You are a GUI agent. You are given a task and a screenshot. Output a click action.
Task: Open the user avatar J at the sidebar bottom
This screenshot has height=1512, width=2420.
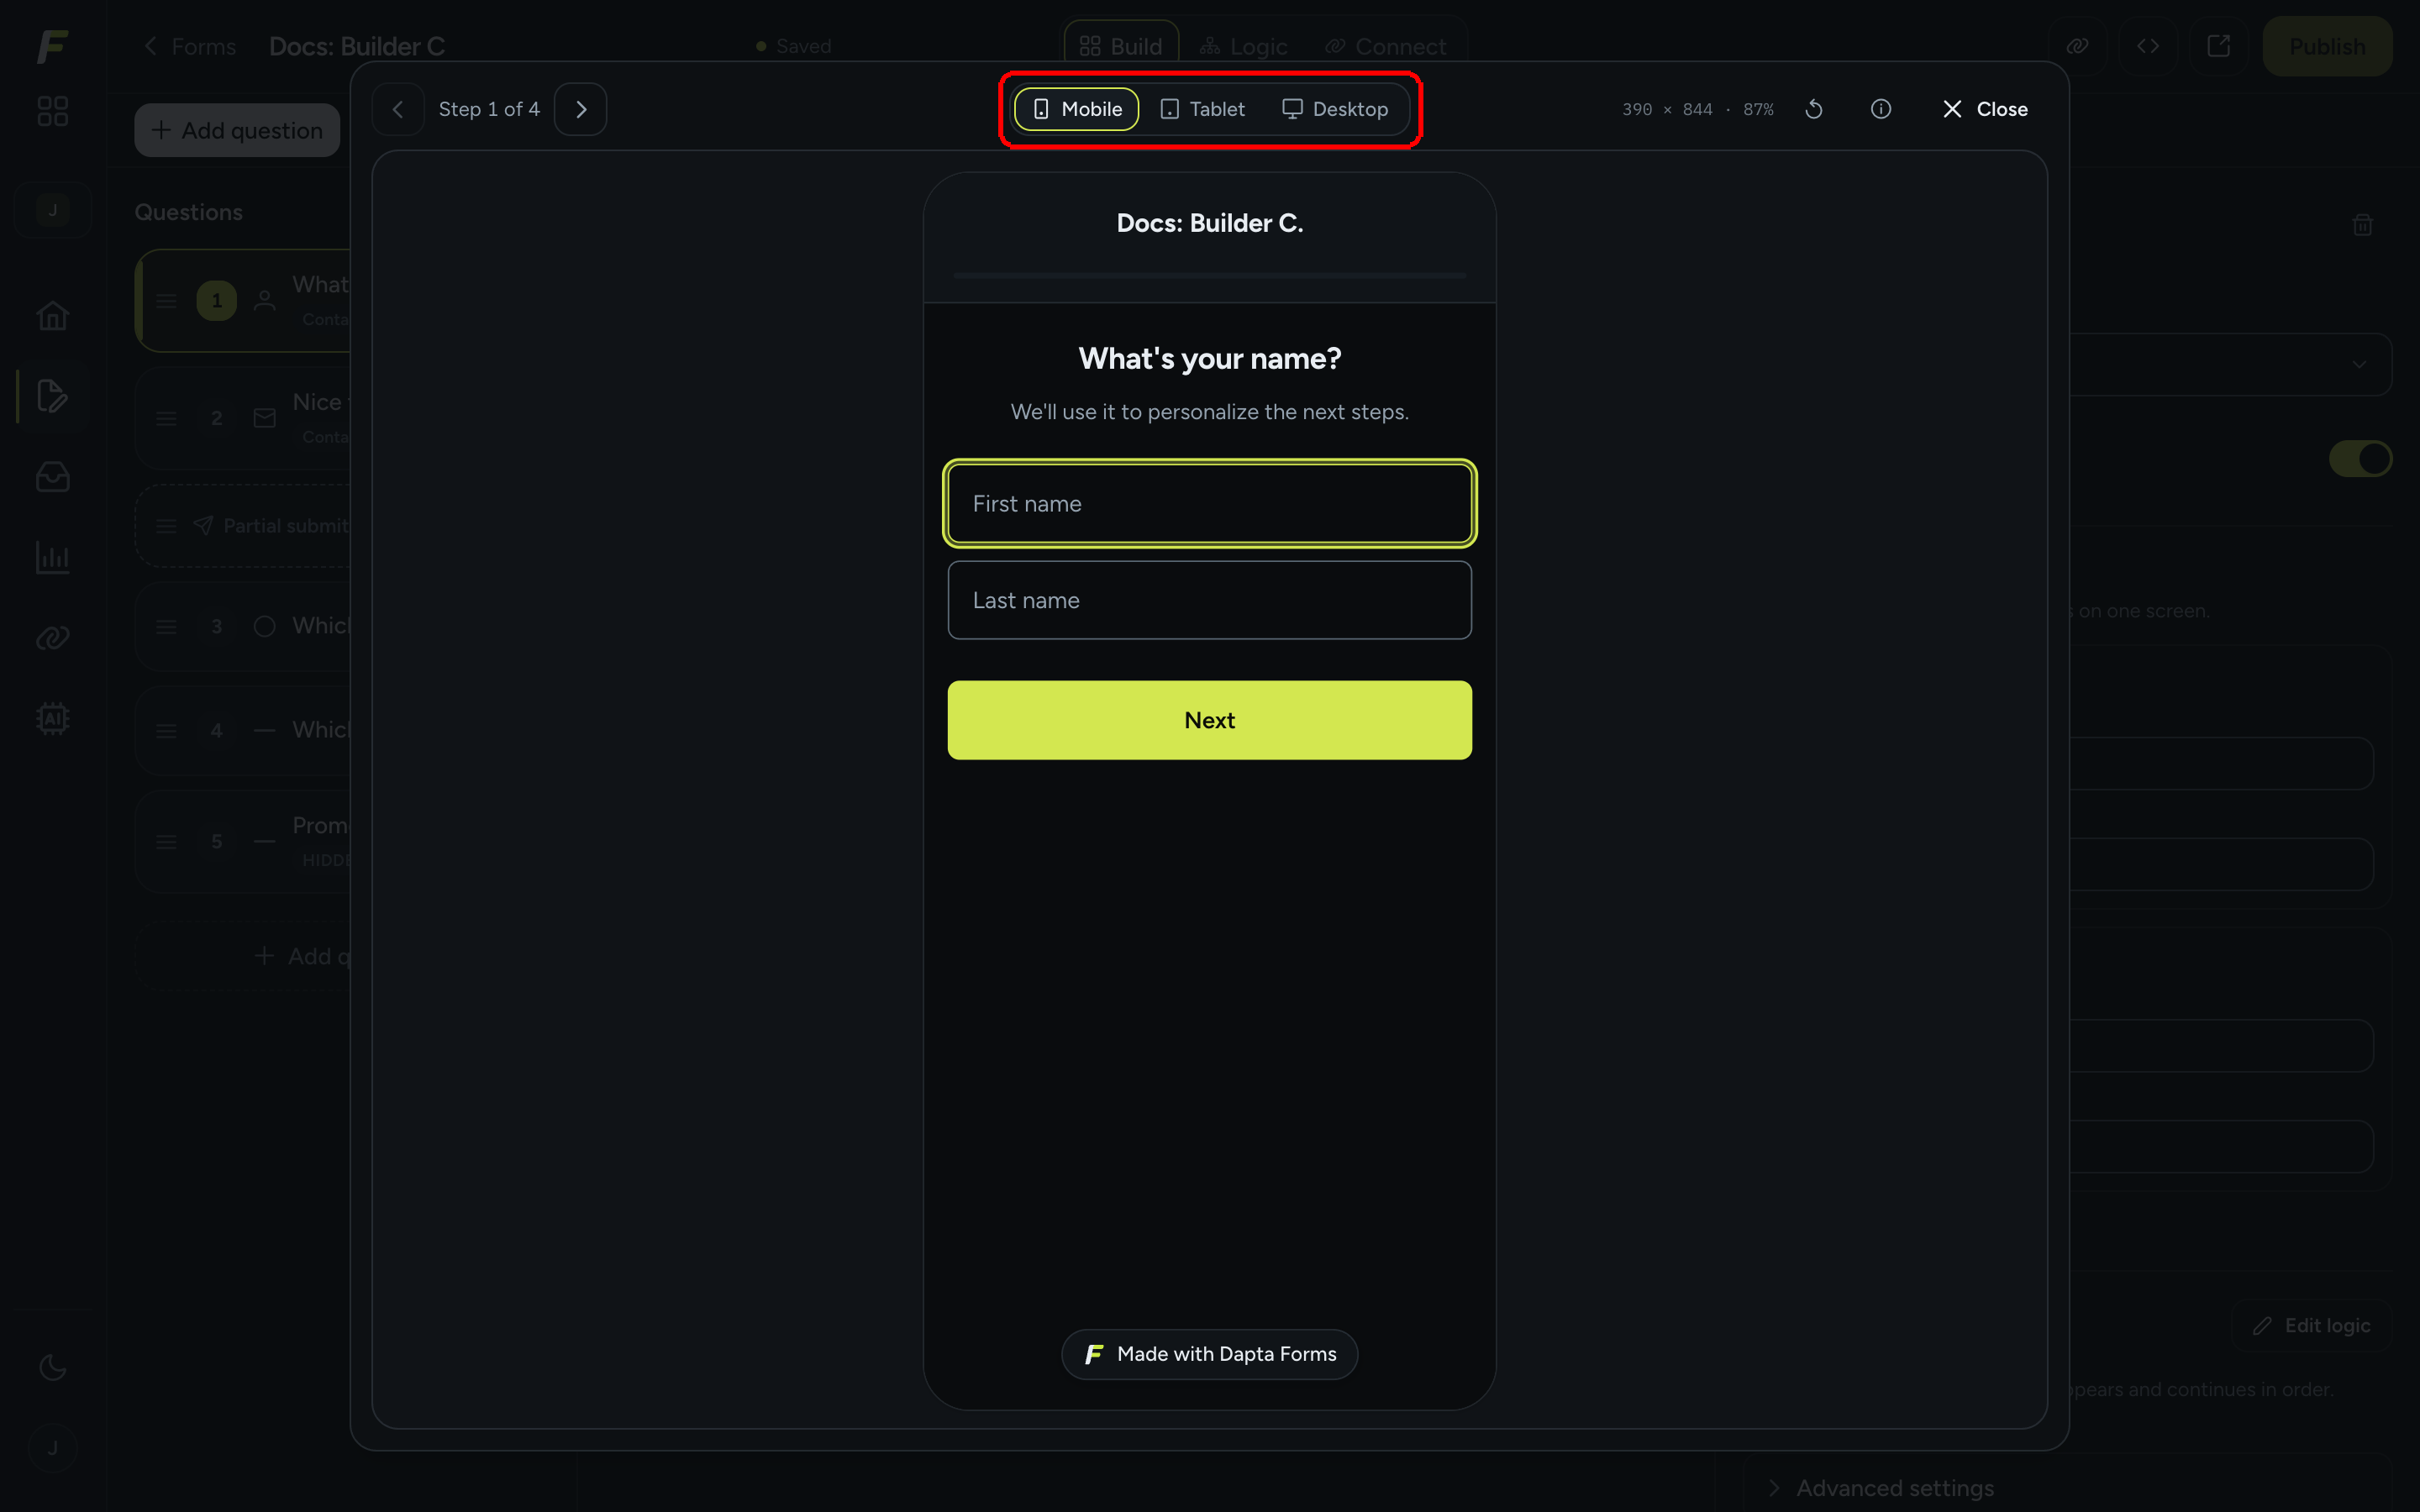tap(52, 1447)
